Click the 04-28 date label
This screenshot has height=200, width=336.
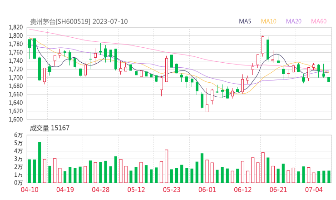(101, 190)
